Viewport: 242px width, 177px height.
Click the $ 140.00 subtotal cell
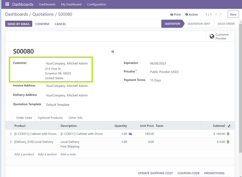219,134
